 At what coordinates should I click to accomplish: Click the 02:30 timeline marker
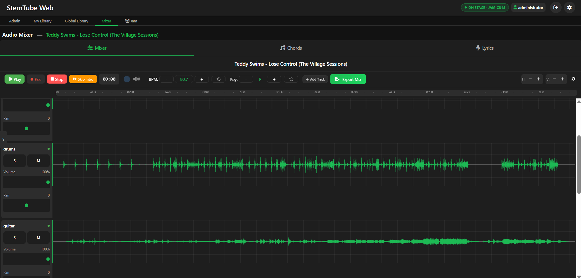pyautogui.click(x=429, y=92)
